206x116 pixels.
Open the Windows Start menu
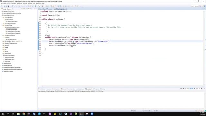click(x=3, y=114)
